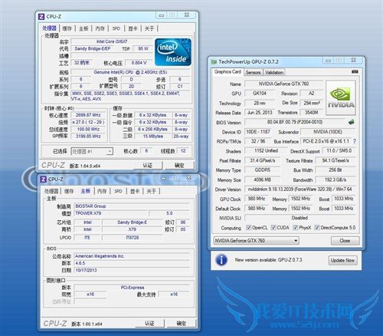Viewport: 383px width, 336px height.
Task: Open the Sensors tab in GPU-Z
Action: click(x=253, y=73)
